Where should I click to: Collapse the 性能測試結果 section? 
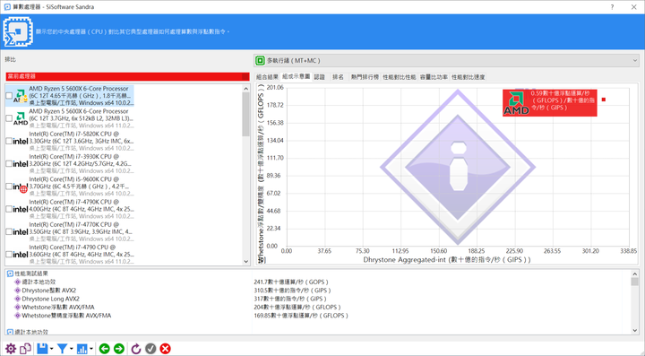[10, 274]
